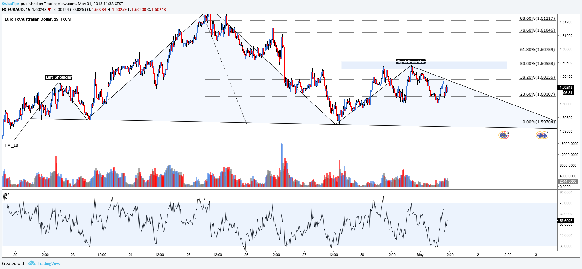This screenshot has height=269, width=582.
Task: Click the countdown timer 06:31
Action: coord(568,93)
